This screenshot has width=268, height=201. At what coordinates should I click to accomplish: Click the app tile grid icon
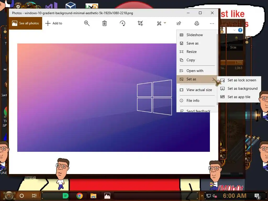[x=222, y=97]
